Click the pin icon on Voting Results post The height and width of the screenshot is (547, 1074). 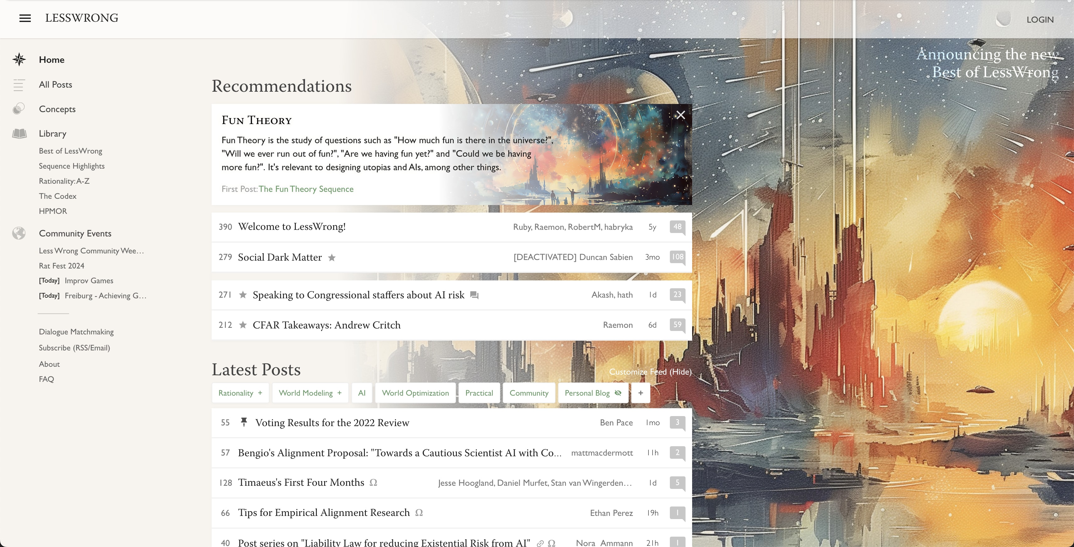(x=244, y=422)
